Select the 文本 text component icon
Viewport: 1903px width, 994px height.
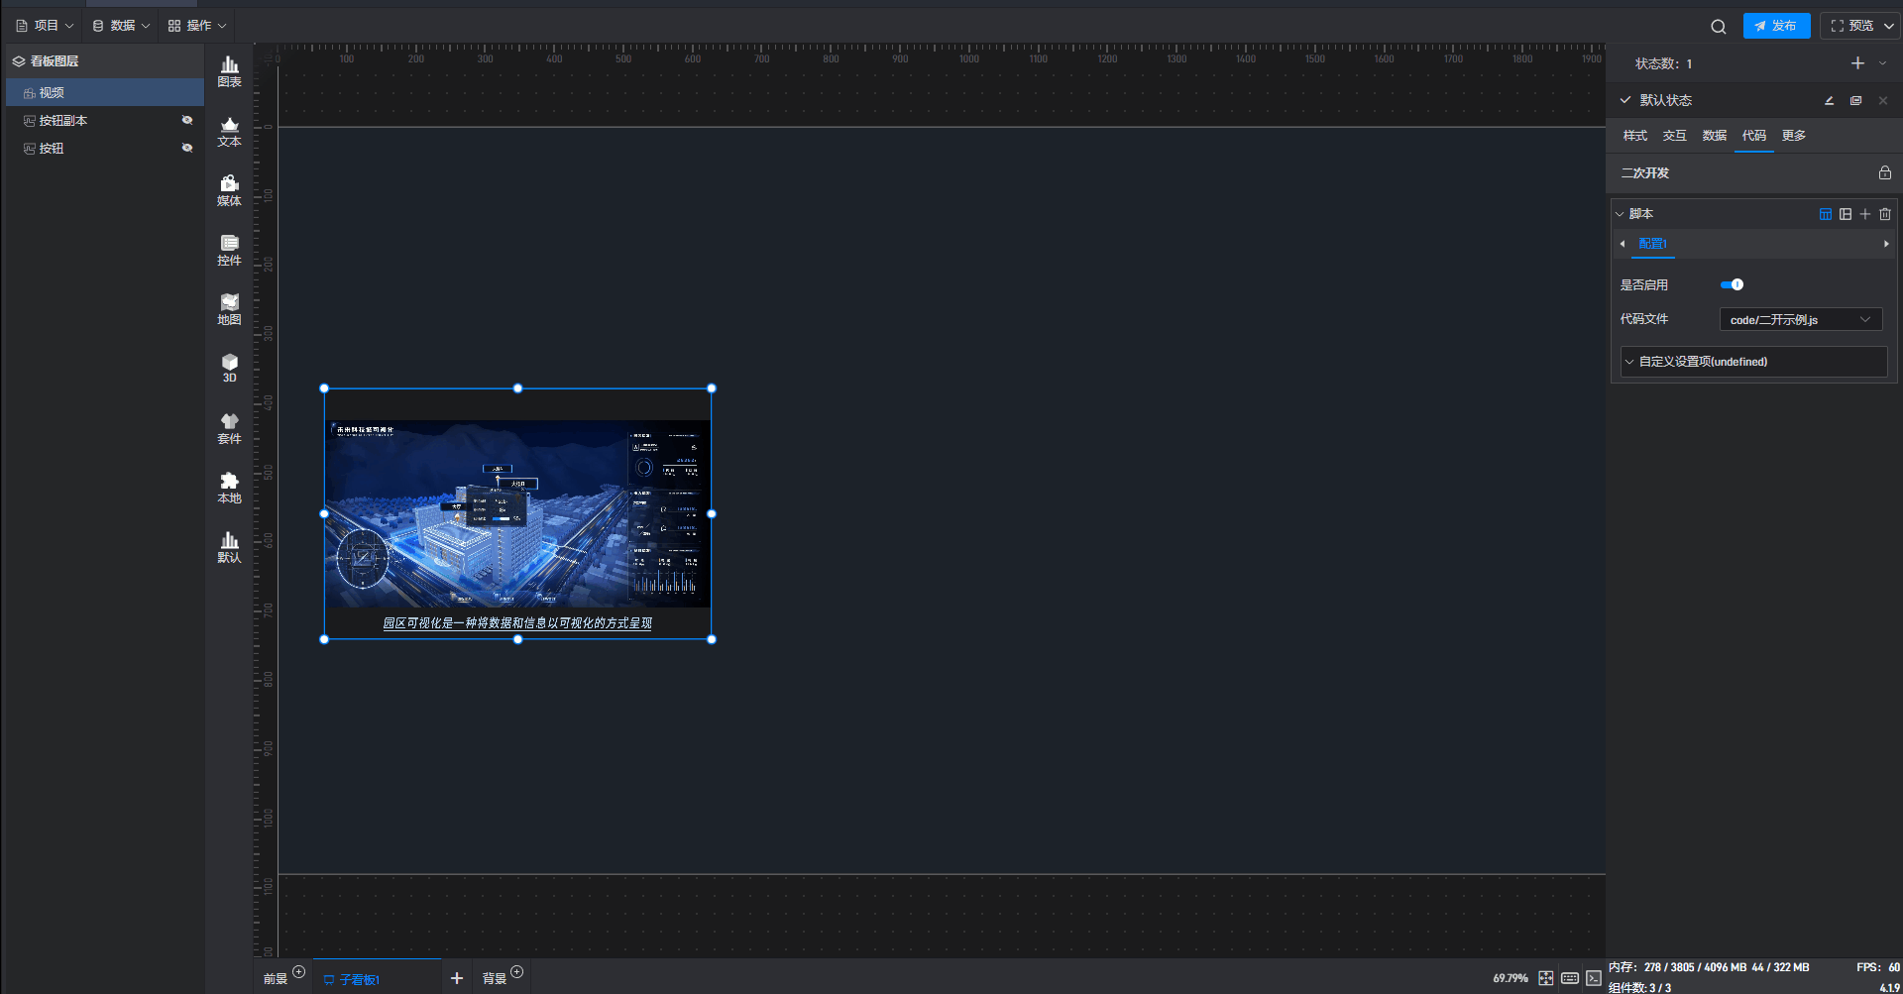click(229, 131)
